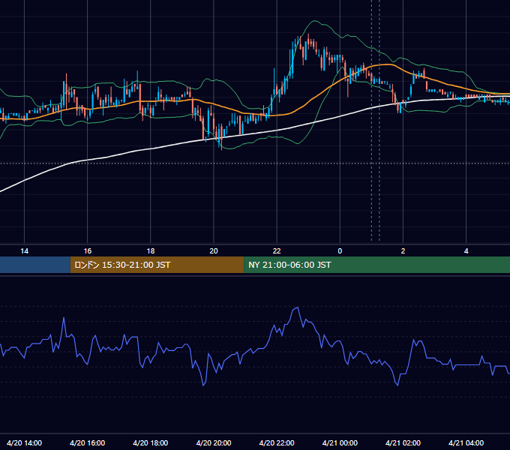Click the hour label 16 on the price chart axis
This screenshot has height=450, width=510.
(x=88, y=251)
